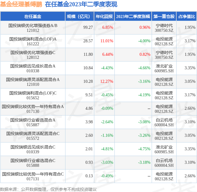The image size is (197, 192).
Task: Click annualized return 6.85%
Action: pyautogui.click(x=108, y=27)
